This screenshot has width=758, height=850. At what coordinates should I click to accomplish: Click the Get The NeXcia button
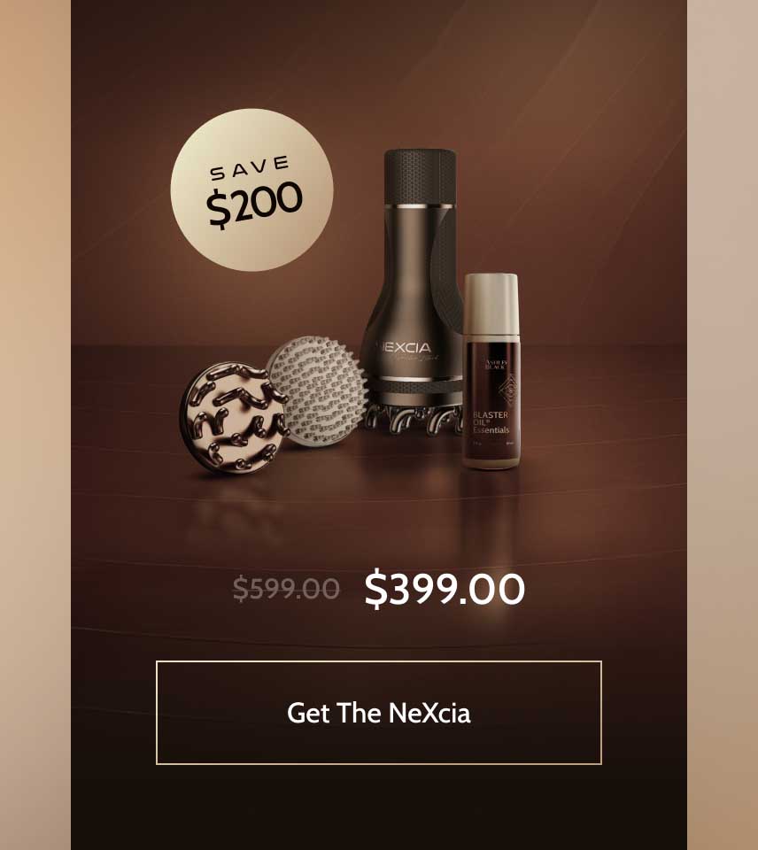pos(378,712)
